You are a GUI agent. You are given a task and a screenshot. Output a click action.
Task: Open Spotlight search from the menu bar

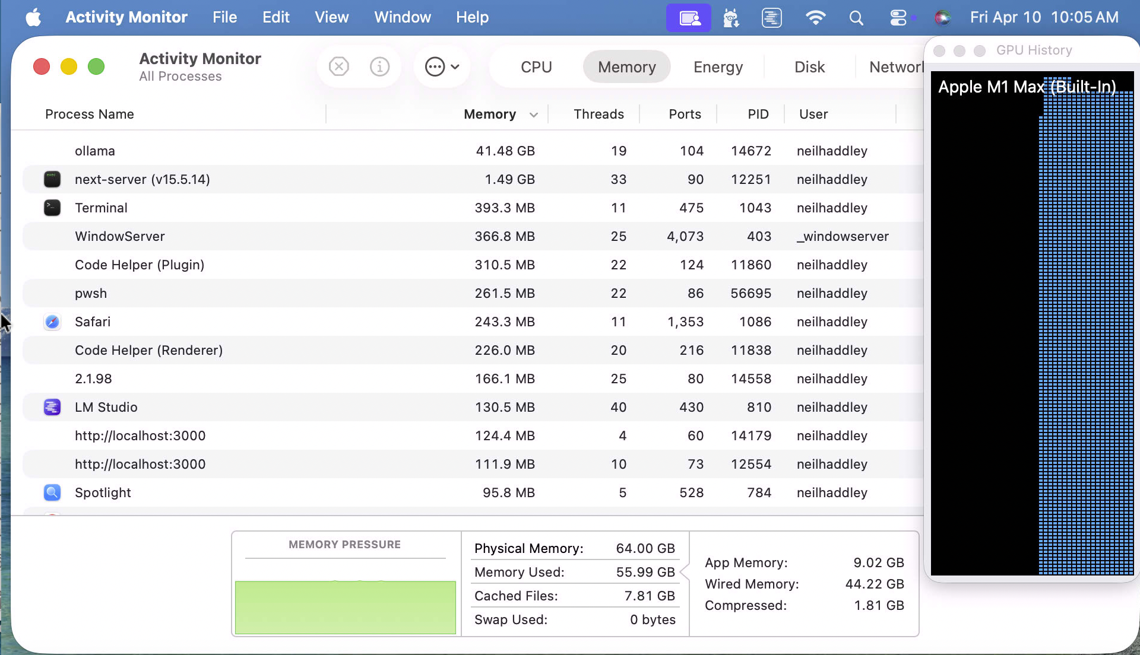pyautogui.click(x=856, y=18)
